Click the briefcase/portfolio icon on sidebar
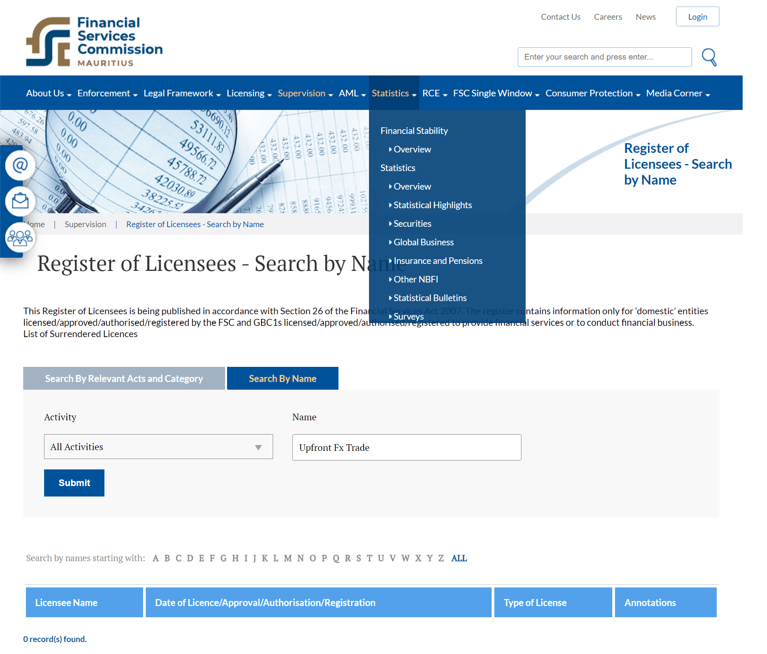This screenshot has width=767, height=654. 19,200
